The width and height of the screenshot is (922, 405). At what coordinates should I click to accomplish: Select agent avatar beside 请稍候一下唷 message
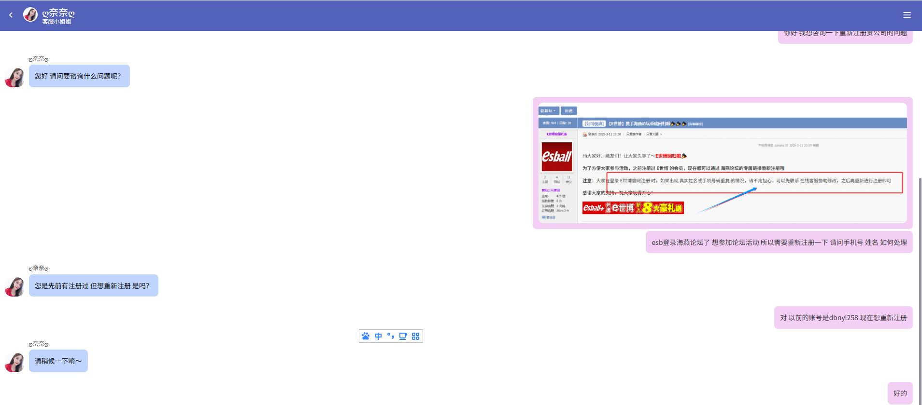tap(14, 362)
